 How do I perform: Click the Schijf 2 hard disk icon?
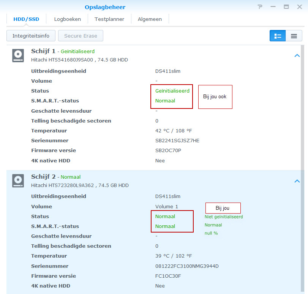[x=18, y=181]
